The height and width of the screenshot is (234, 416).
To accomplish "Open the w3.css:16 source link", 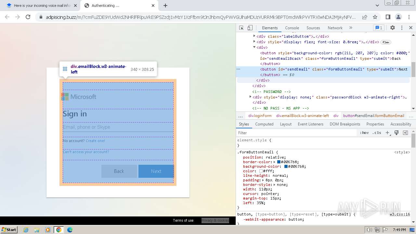I will [400, 214].
